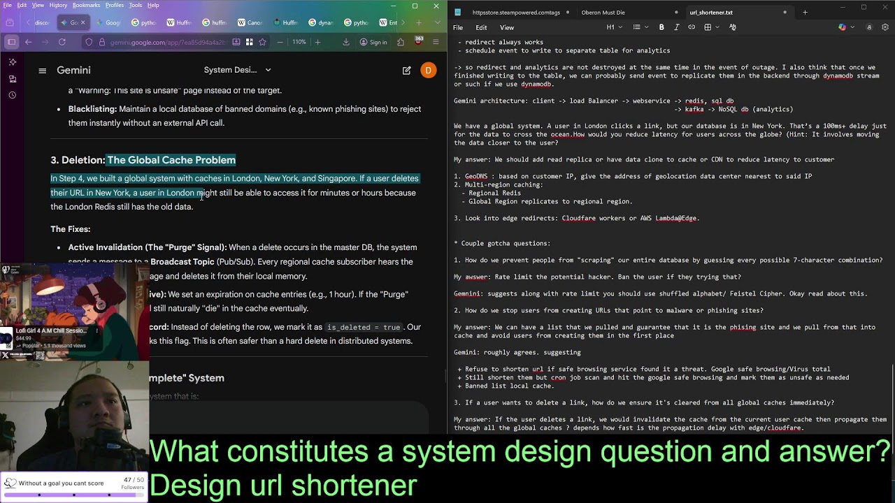This screenshot has height=503, width=895.
Task: Add a new Notepad tab
Action: click(x=805, y=12)
